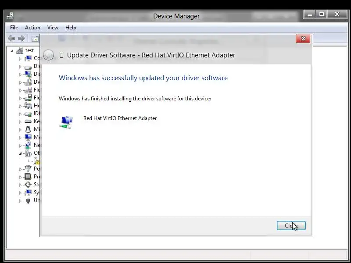Click the console tree toolbar icon beside the arrows
This screenshot has height=263, width=351.
click(35, 39)
